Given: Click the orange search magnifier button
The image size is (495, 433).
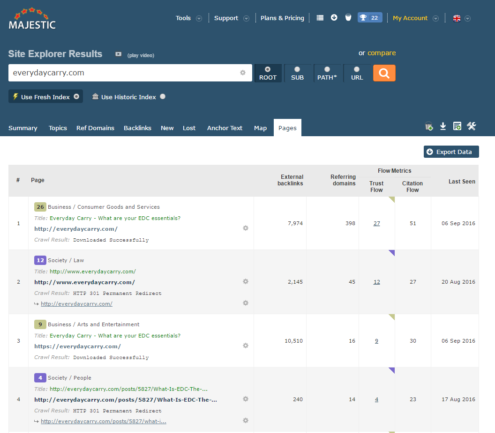Looking at the screenshot, I should tap(384, 73).
